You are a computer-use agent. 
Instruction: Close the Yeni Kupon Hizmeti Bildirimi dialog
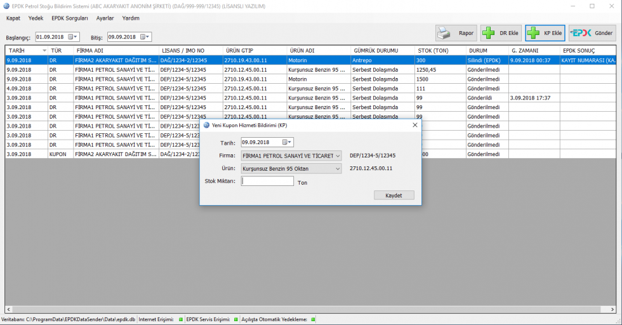pyautogui.click(x=415, y=125)
